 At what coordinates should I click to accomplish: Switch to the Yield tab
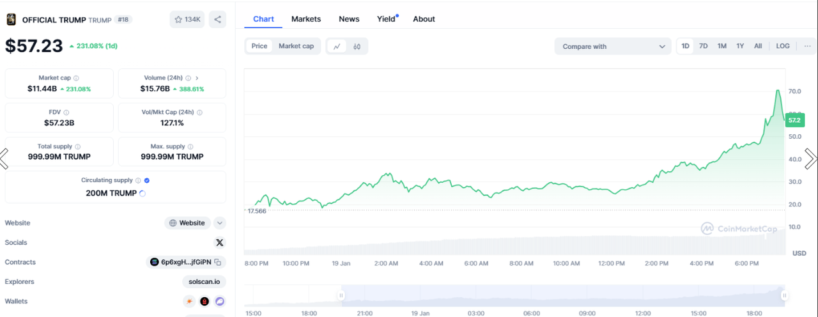[x=386, y=19]
